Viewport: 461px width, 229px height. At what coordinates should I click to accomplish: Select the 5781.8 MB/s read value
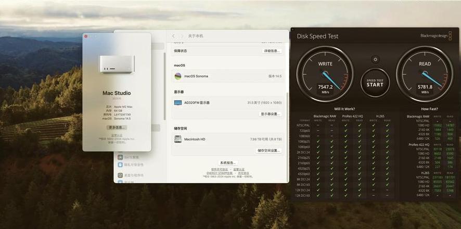click(425, 87)
